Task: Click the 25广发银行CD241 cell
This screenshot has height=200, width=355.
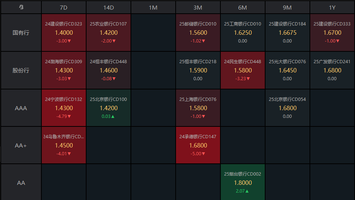Action: [332, 70]
